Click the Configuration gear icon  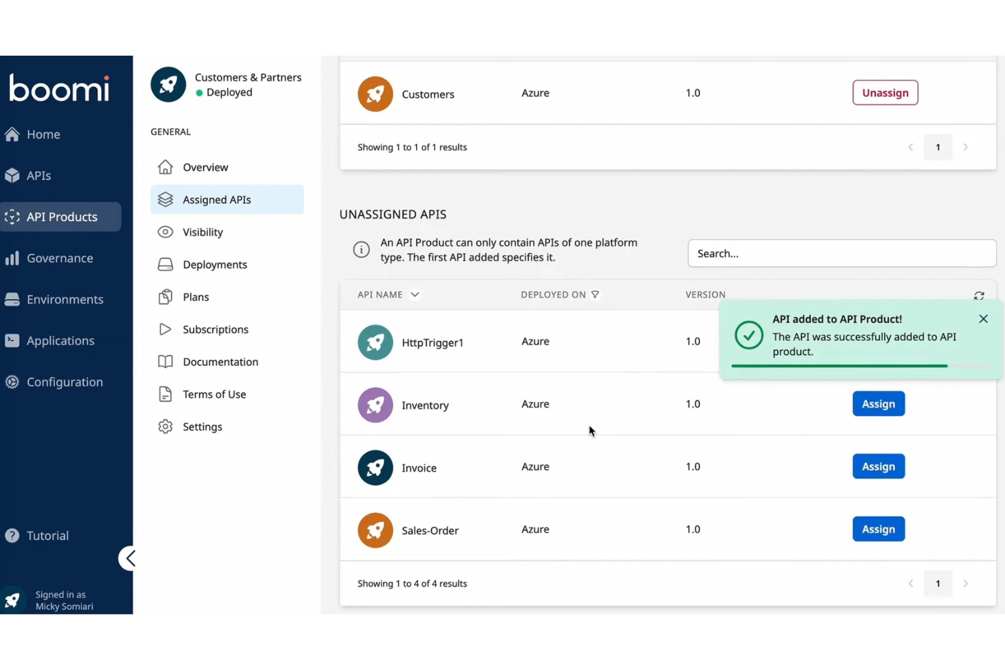pyautogui.click(x=12, y=381)
